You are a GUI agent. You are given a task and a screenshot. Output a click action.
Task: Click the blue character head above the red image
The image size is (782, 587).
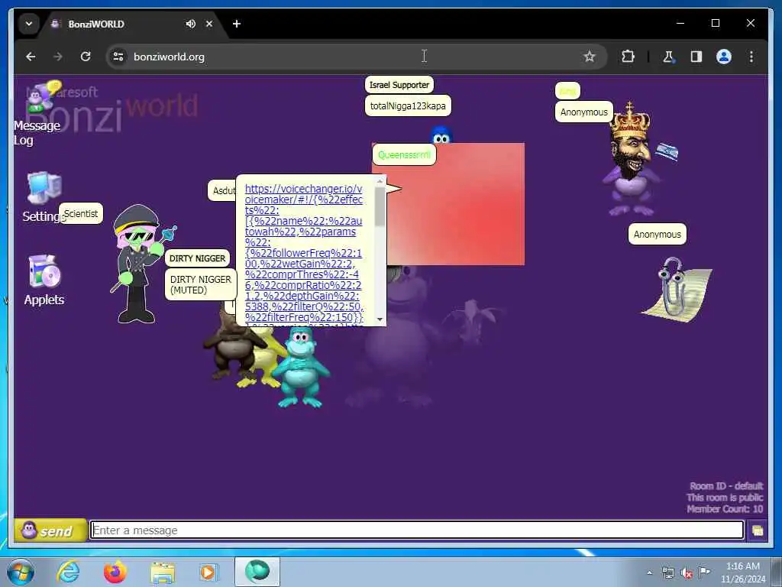coord(441,135)
